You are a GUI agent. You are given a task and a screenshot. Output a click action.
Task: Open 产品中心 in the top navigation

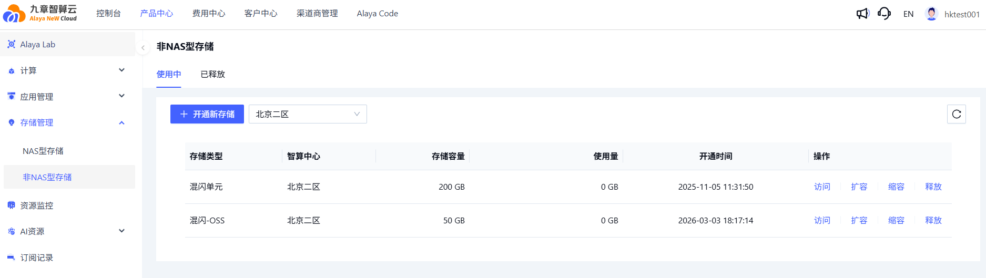pos(156,14)
